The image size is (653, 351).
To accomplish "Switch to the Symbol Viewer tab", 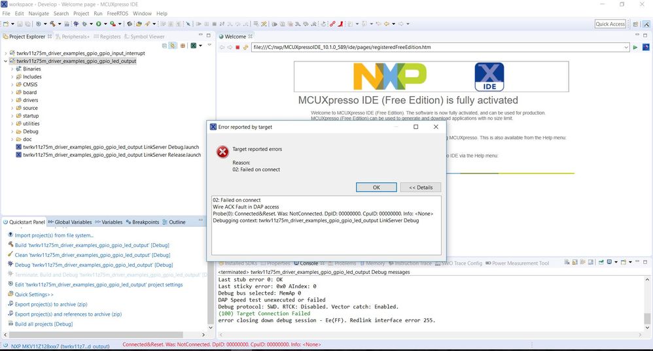I will [x=144, y=37].
